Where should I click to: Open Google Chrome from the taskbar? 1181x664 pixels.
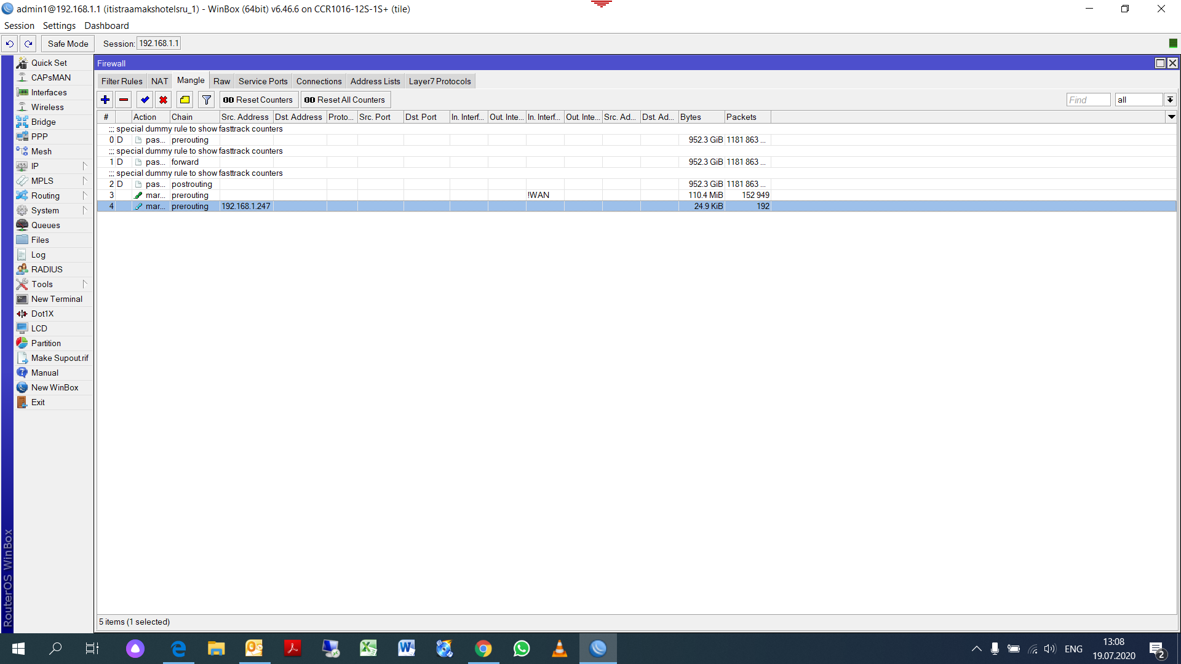tap(483, 649)
